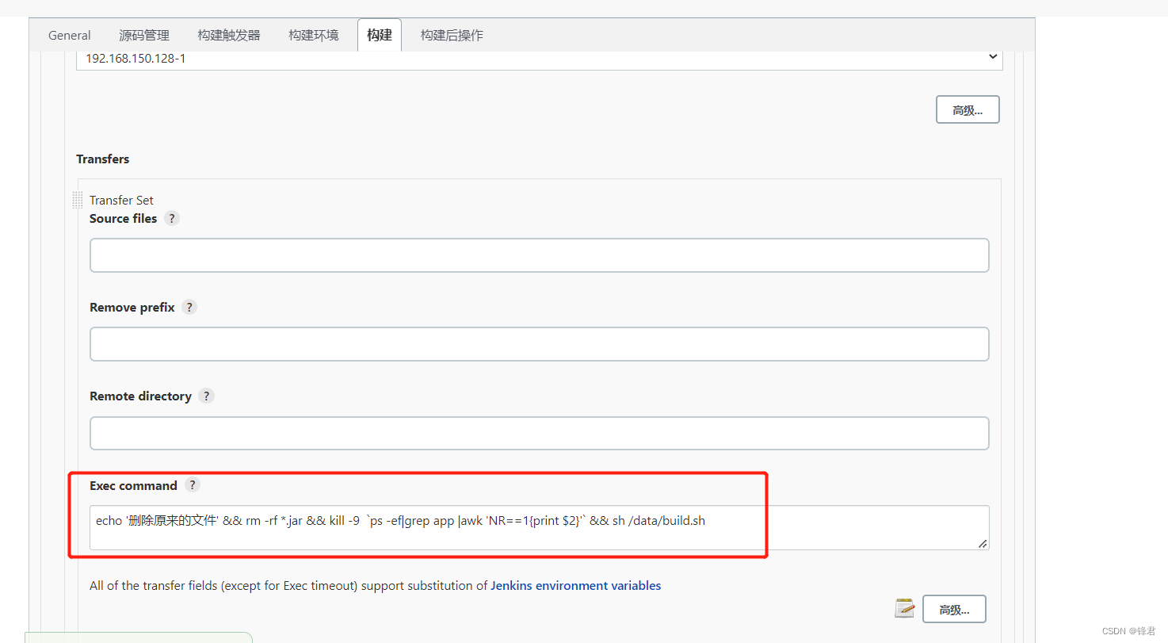Click the Exec command label
This screenshot has width=1168, height=643.
click(133, 485)
